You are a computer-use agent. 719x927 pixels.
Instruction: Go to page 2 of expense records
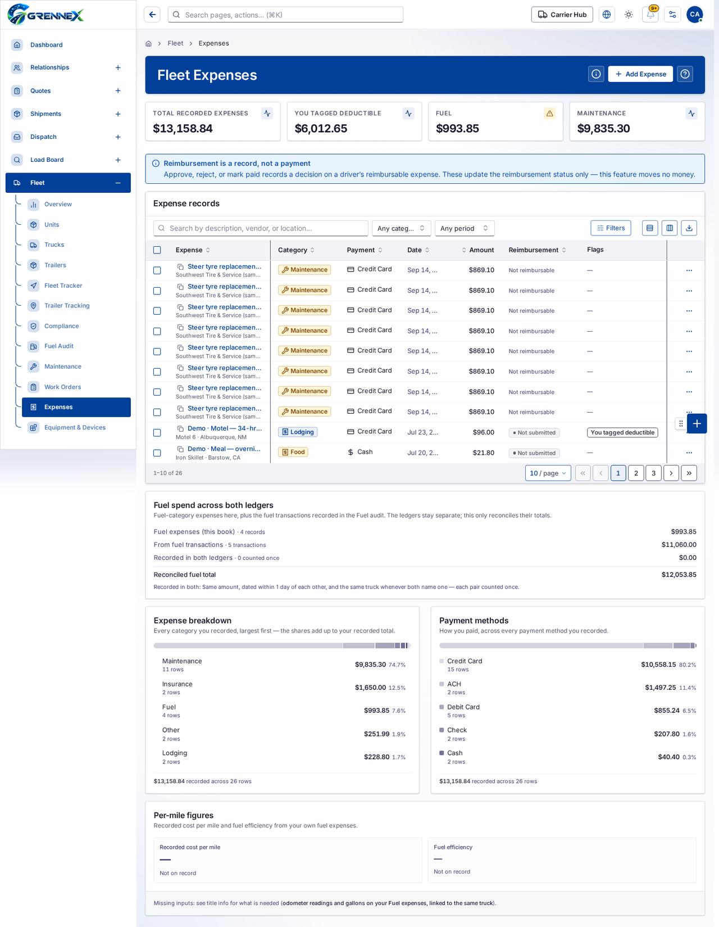(x=636, y=473)
